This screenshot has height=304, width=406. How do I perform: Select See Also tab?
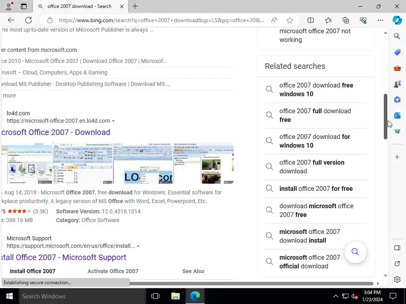(x=193, y=271)
